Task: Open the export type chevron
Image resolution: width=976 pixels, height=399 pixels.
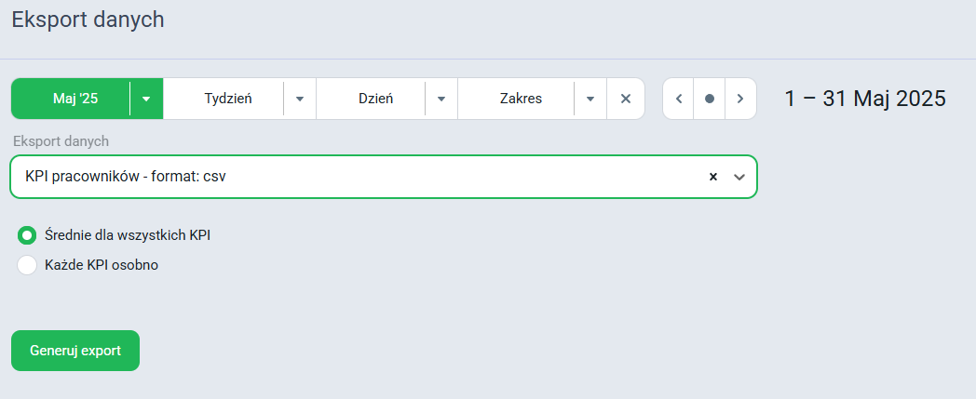Action: 739,177
